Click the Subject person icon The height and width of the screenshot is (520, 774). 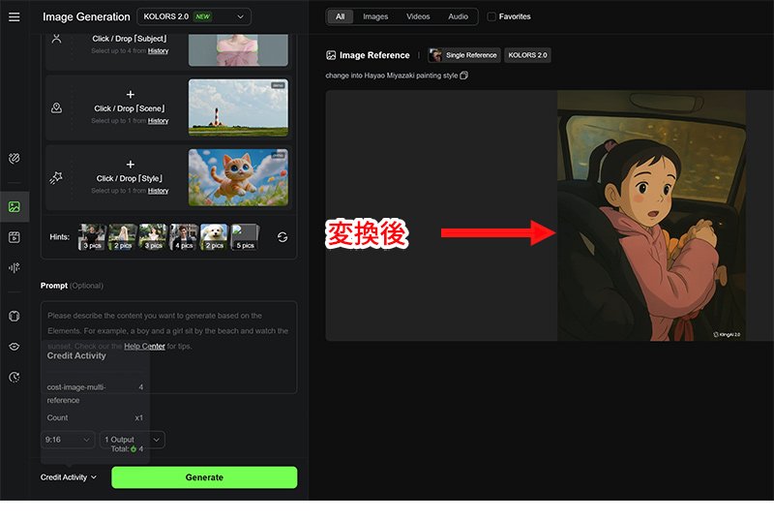[57, 38]
